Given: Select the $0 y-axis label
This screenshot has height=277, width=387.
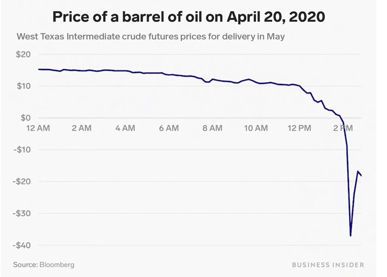Looking at the screenshot, I should point(26,118).
